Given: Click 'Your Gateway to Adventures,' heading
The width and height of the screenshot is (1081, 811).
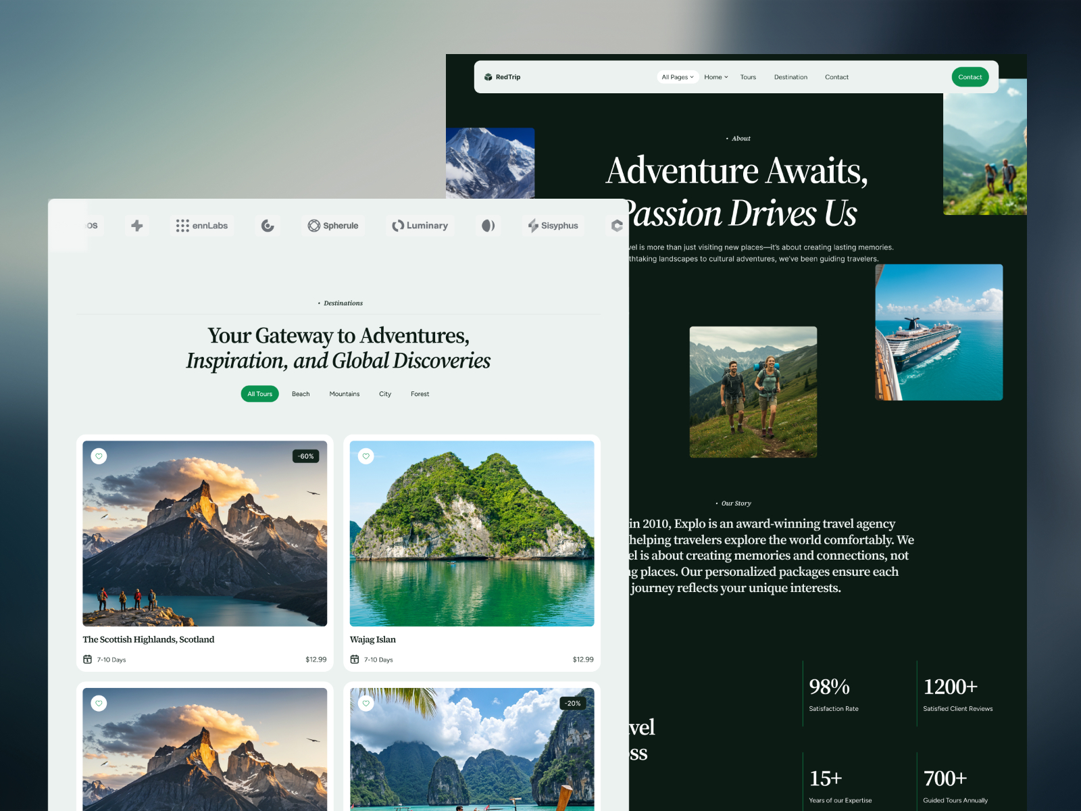Looking at the screenshot, I should (x=338, y=336).
